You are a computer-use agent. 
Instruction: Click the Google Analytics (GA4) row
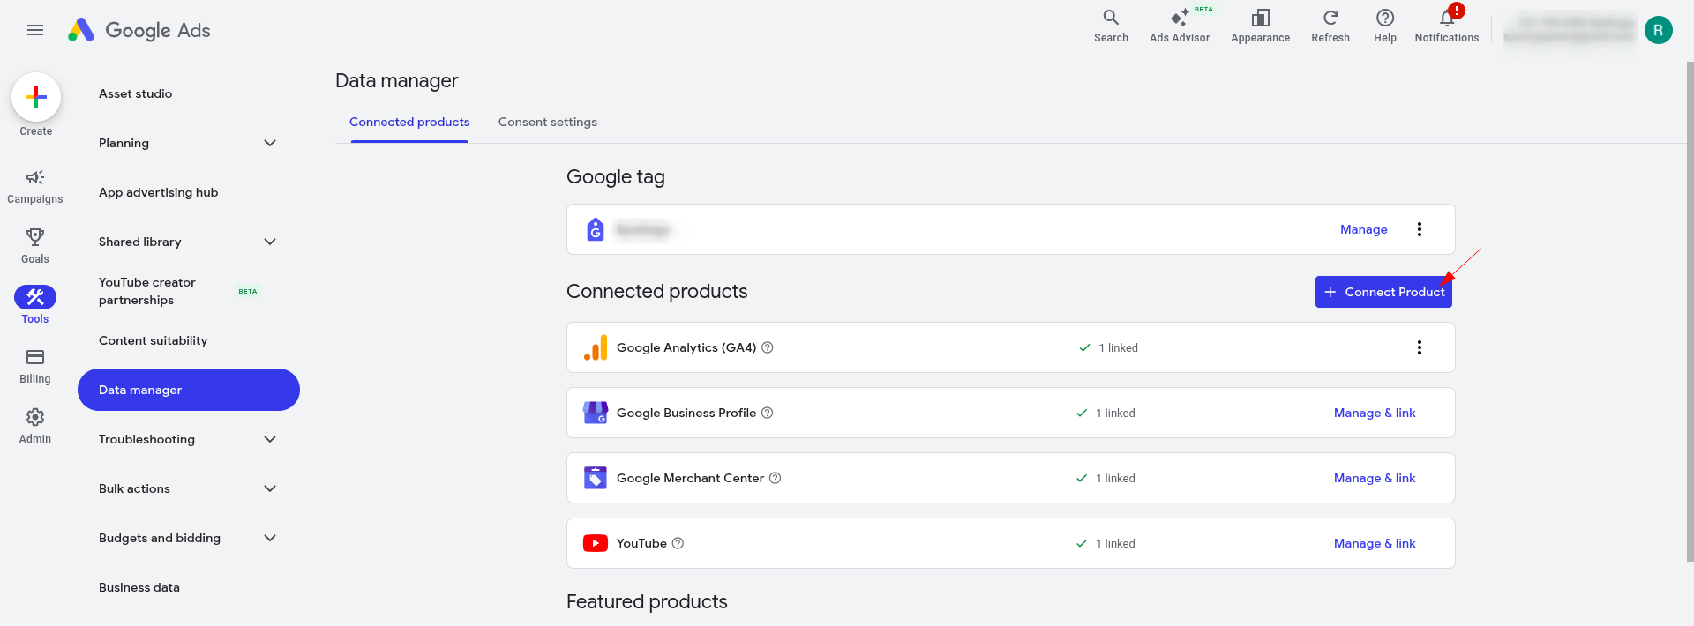pyautogui.click(x=1011, y=347)
